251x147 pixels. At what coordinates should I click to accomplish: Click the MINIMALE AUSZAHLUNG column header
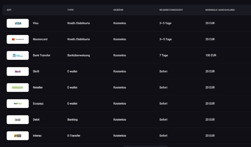point(220,10)
